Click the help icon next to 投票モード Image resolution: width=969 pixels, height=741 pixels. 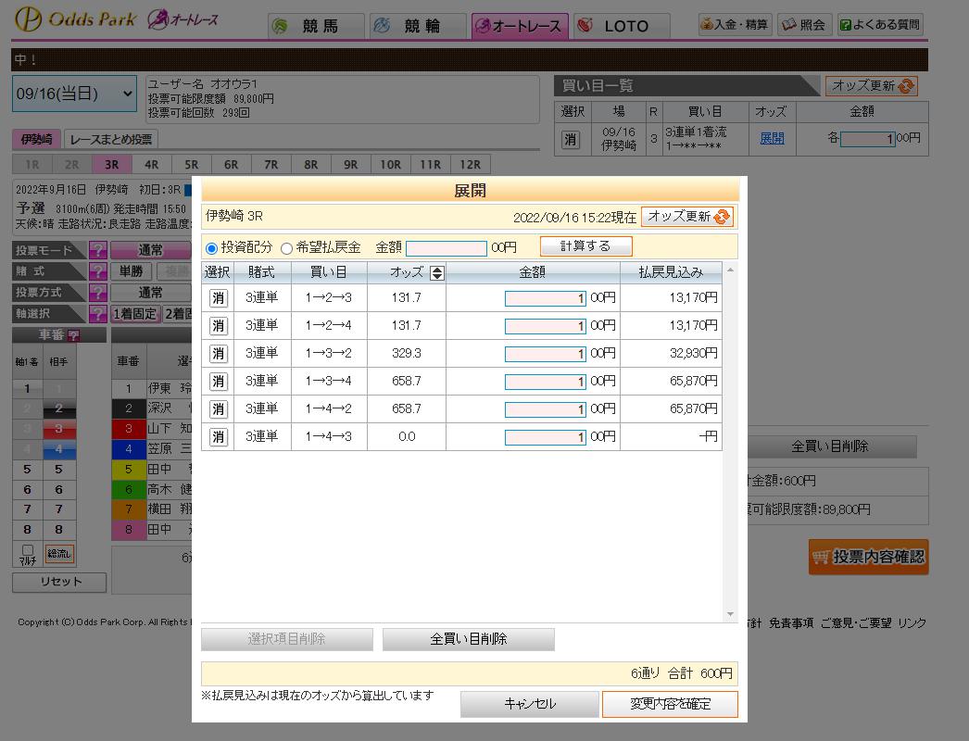(x=98, y=250)
